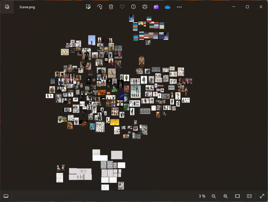Viewport: 268px width, 202px height.
Task: Fit image to window icon
Action: pos(238,196)
